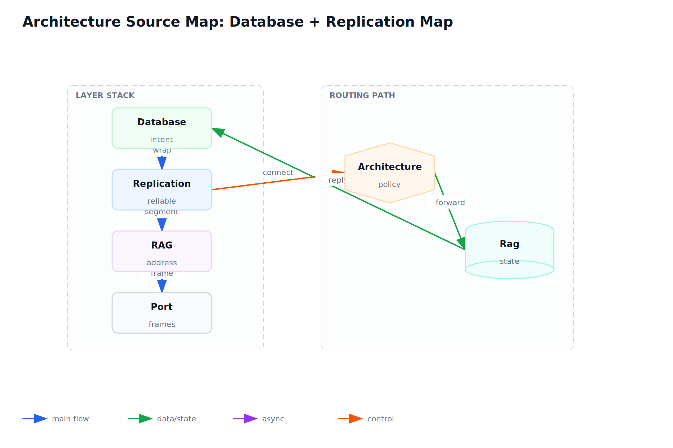
Task: Click the ROUTING PATH group title
Action: tap(362, 96)
